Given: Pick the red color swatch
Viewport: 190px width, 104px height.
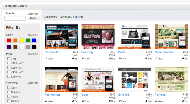Looking at the screenshot, I should tap(9, 41).
